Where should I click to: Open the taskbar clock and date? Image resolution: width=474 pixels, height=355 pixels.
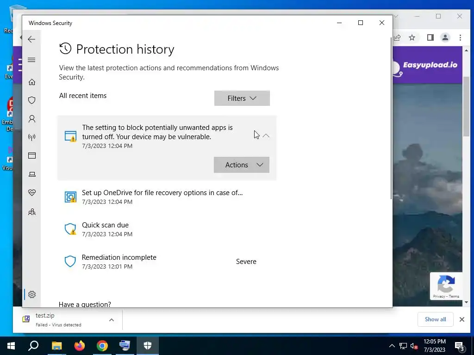[x=434, y=346]
